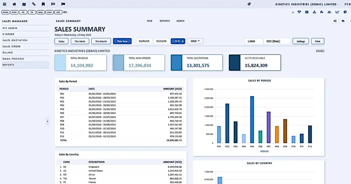Click the SINV shortcut pill

point(50,12)
